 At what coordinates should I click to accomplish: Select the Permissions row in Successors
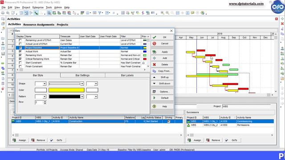point(230,125)
